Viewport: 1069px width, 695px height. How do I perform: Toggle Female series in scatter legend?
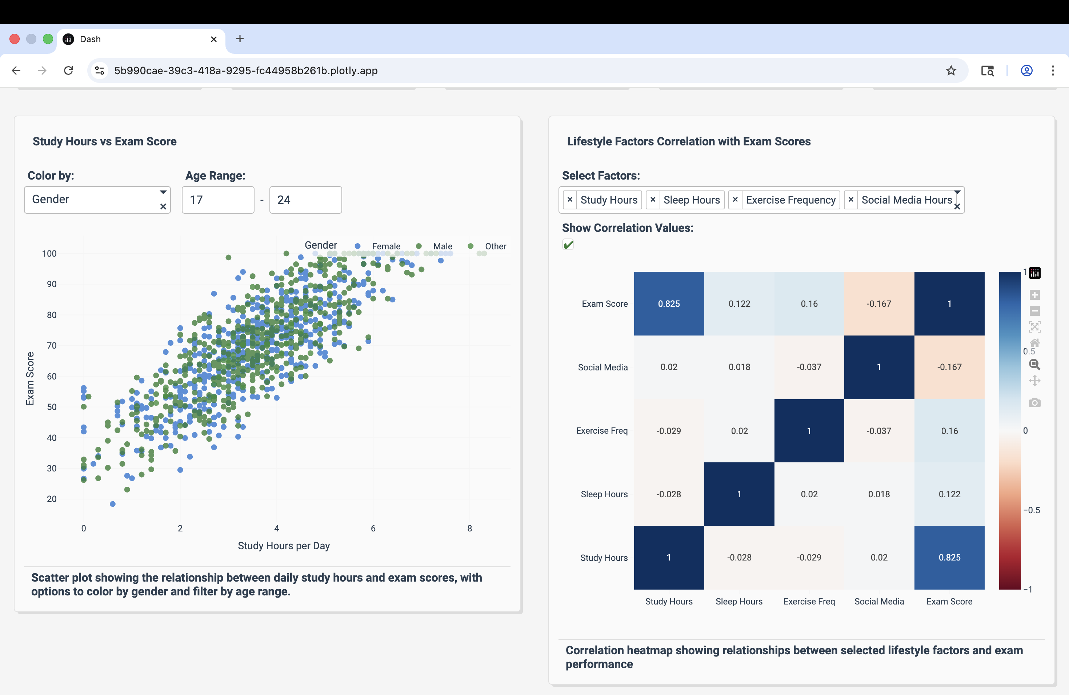pyautogui.click(x=385, y=246)
